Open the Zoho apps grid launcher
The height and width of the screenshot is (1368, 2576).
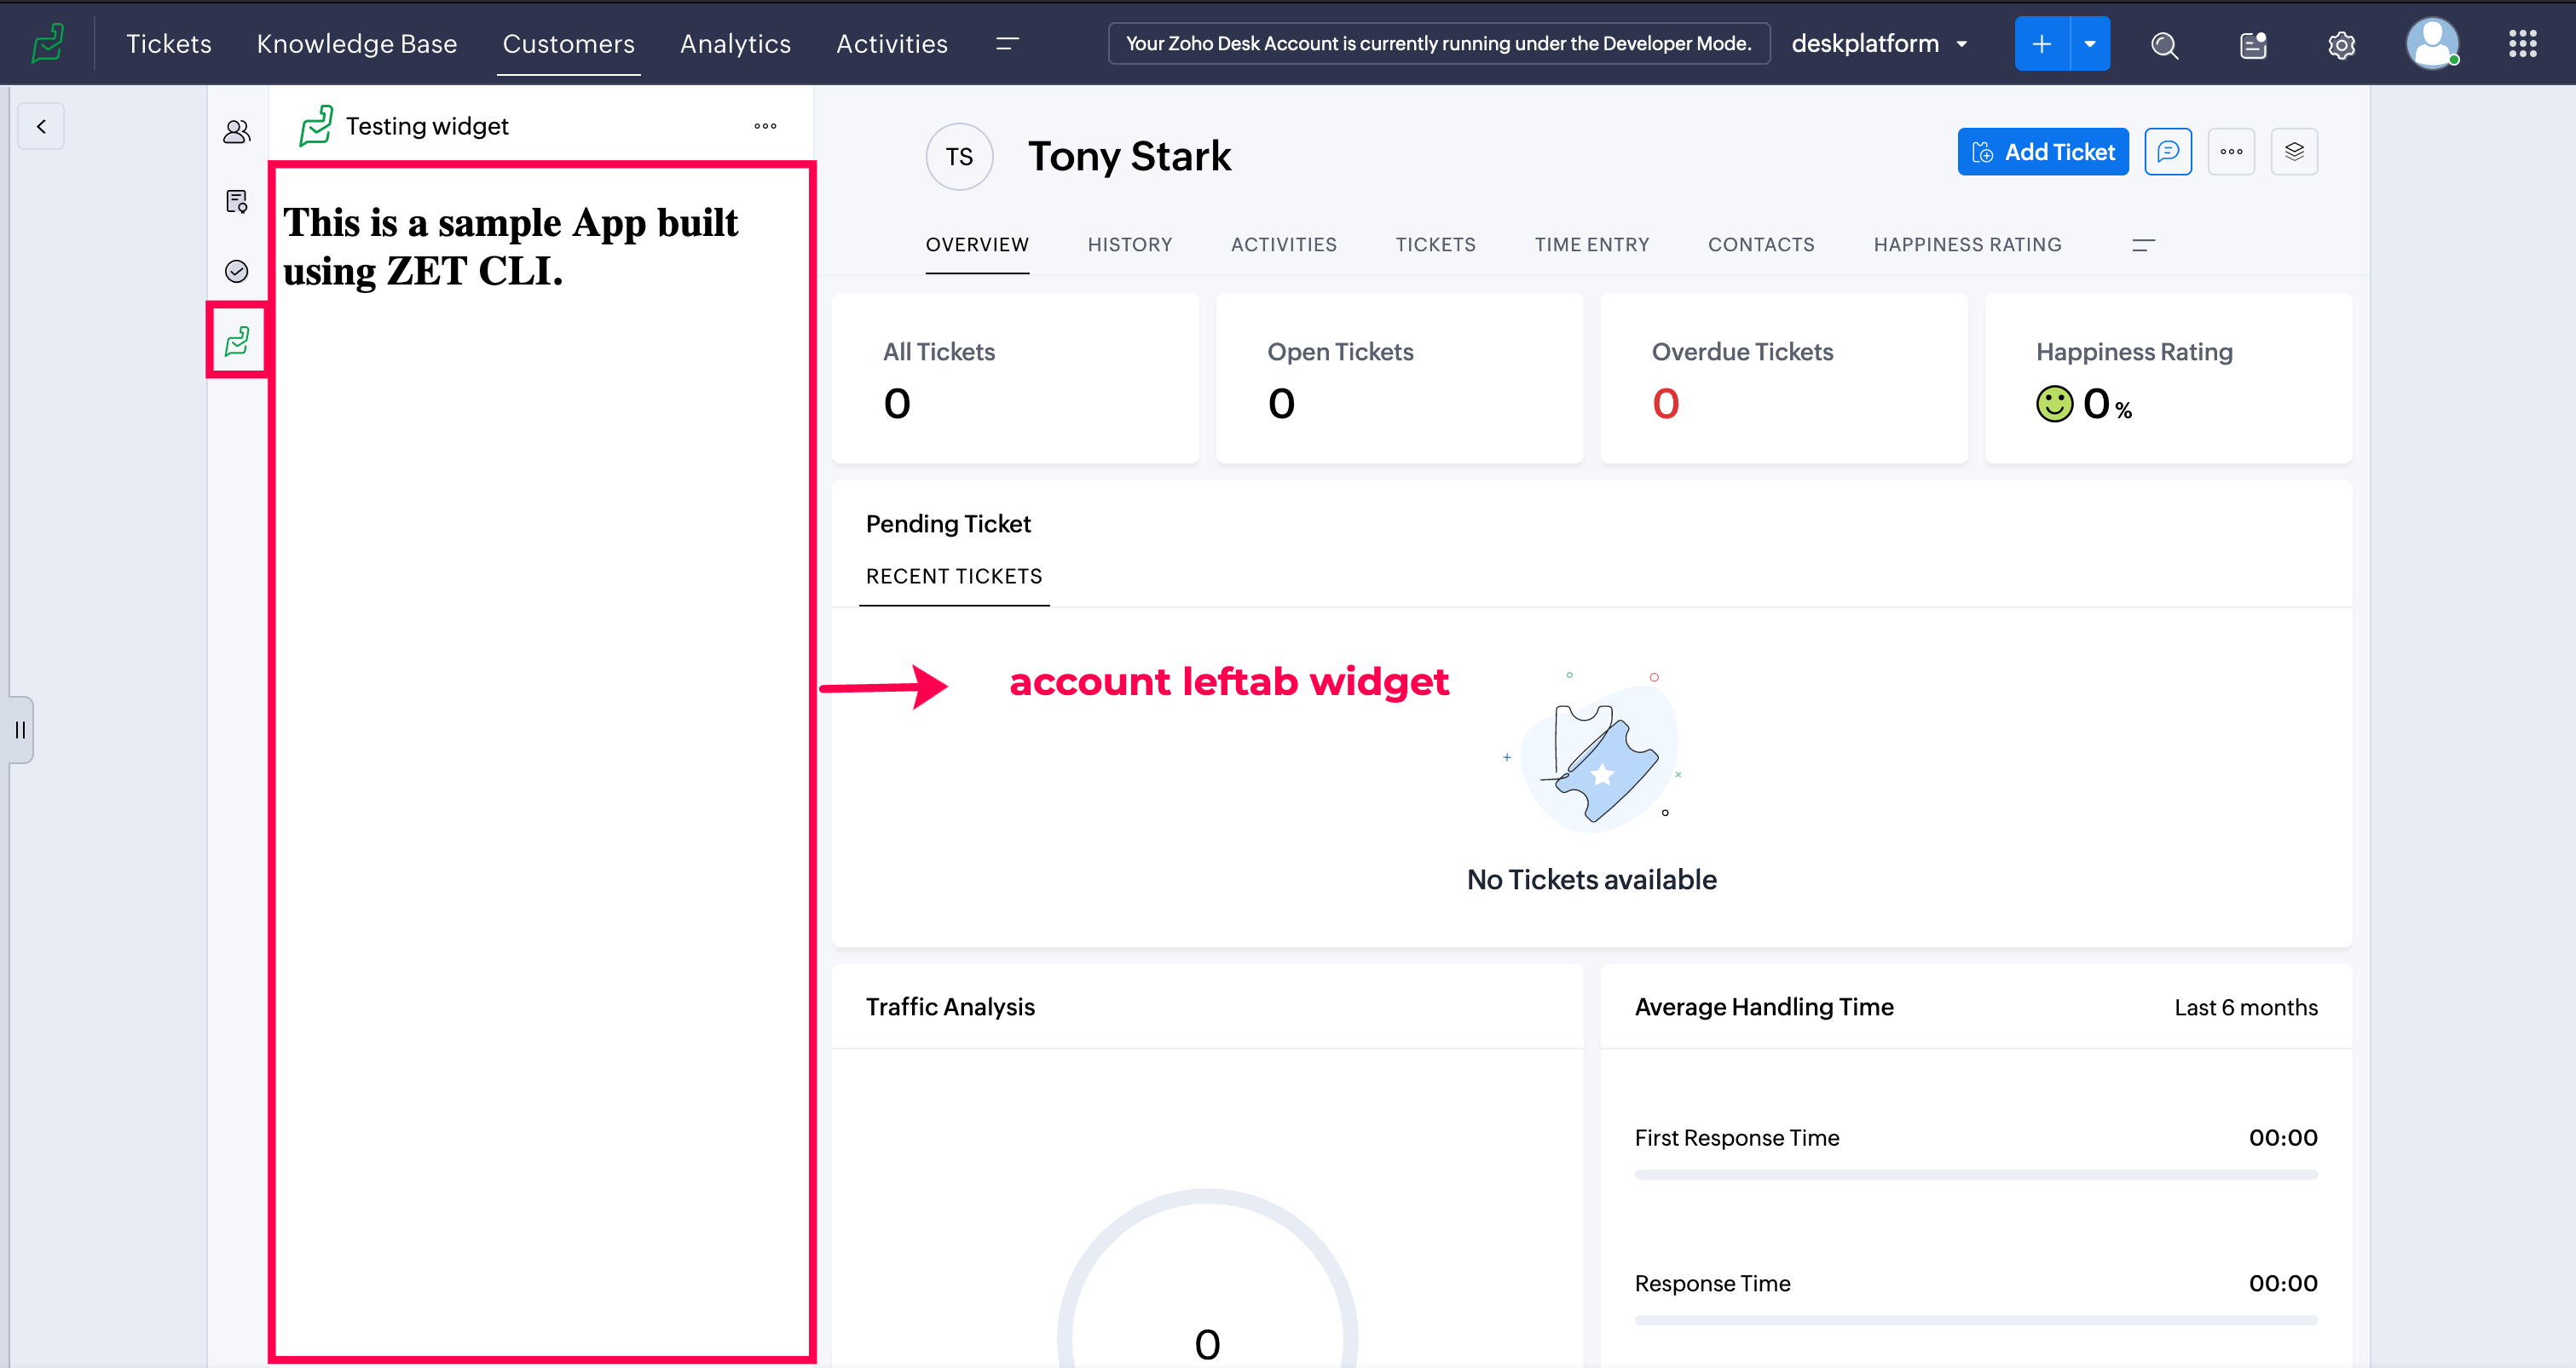point(2522,43)
